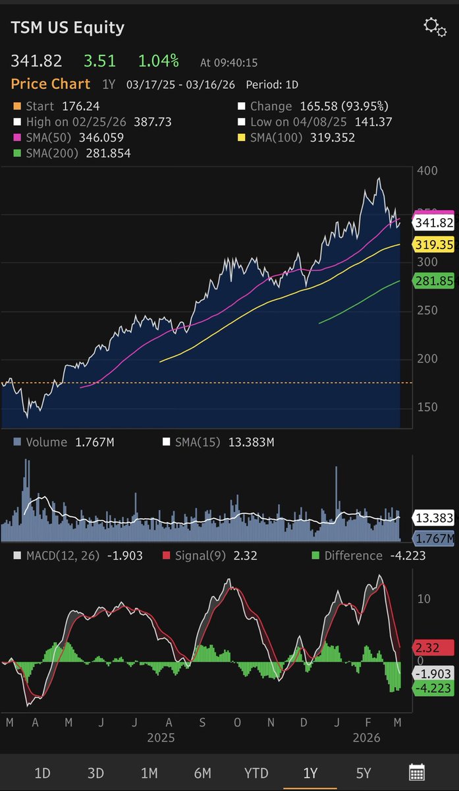Select the 1Y range tab
The width and height of the screenshot is (459, 791).
tap(310, 773)
